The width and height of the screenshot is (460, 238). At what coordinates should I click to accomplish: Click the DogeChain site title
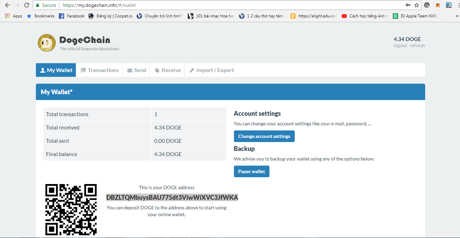pos(85,40)
